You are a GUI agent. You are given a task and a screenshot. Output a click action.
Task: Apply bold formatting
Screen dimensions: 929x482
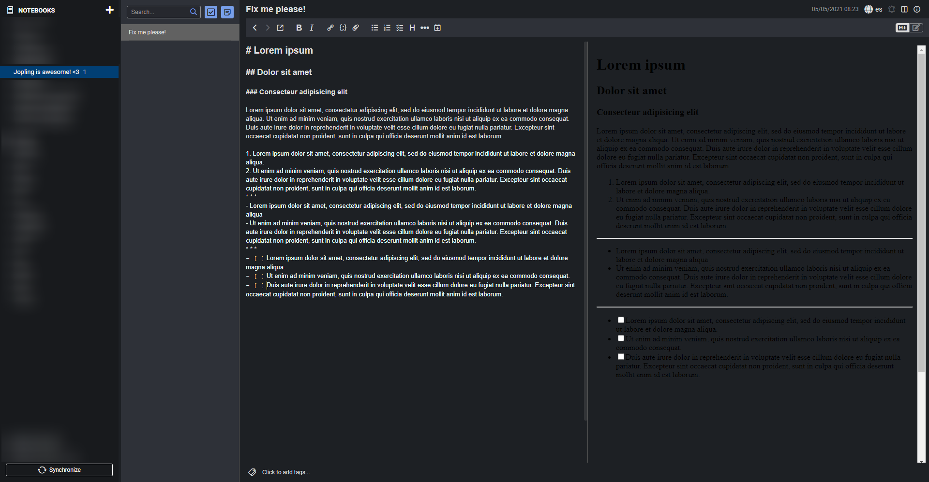pos(299,28)
